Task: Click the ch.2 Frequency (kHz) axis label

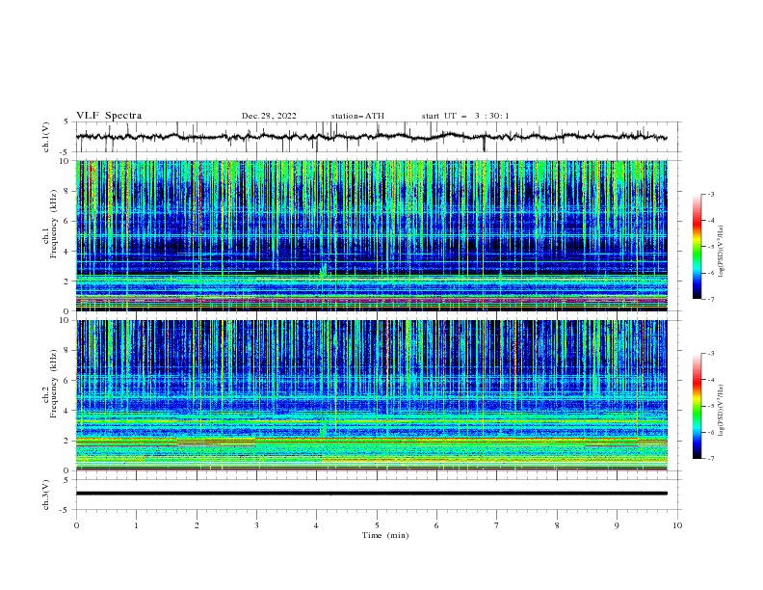Action: pyautogui.click(x=50, y=383)
